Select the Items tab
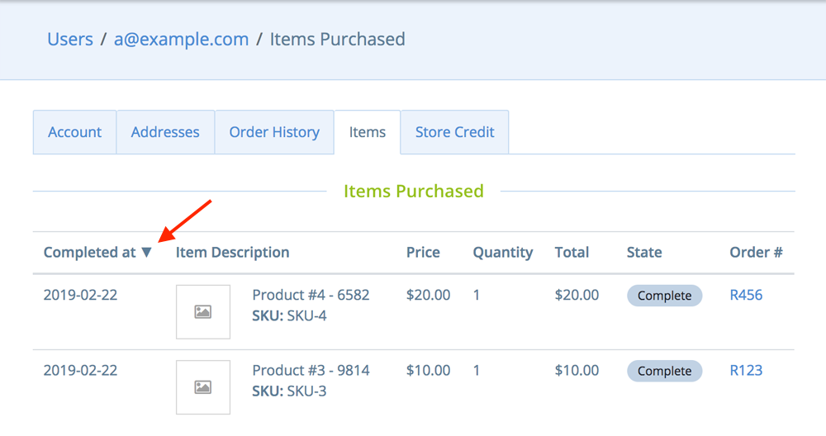Screen dimensions: 826x436 (368, 132)
